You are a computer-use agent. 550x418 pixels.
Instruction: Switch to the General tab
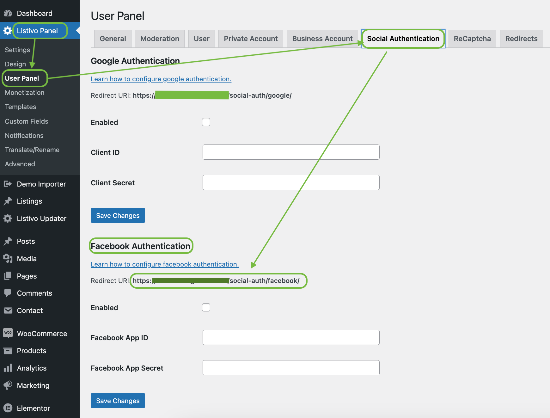113,39
